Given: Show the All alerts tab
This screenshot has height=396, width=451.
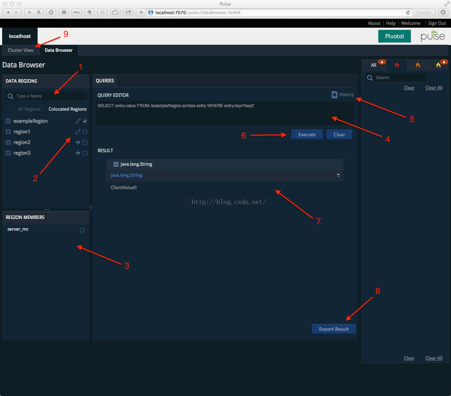Looking at the screenshot, I should [x=374, y=65].
